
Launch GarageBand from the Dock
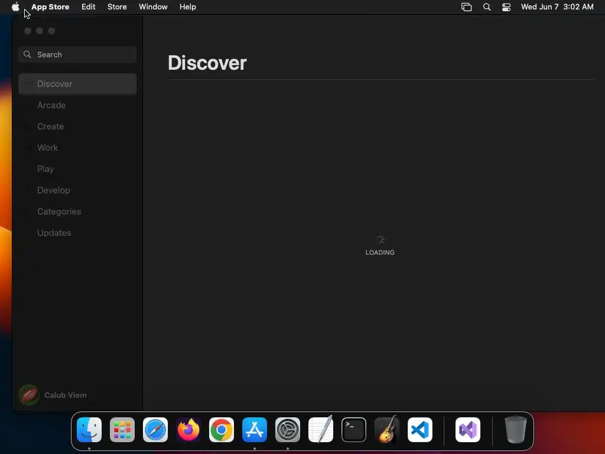tap(387, 430)
